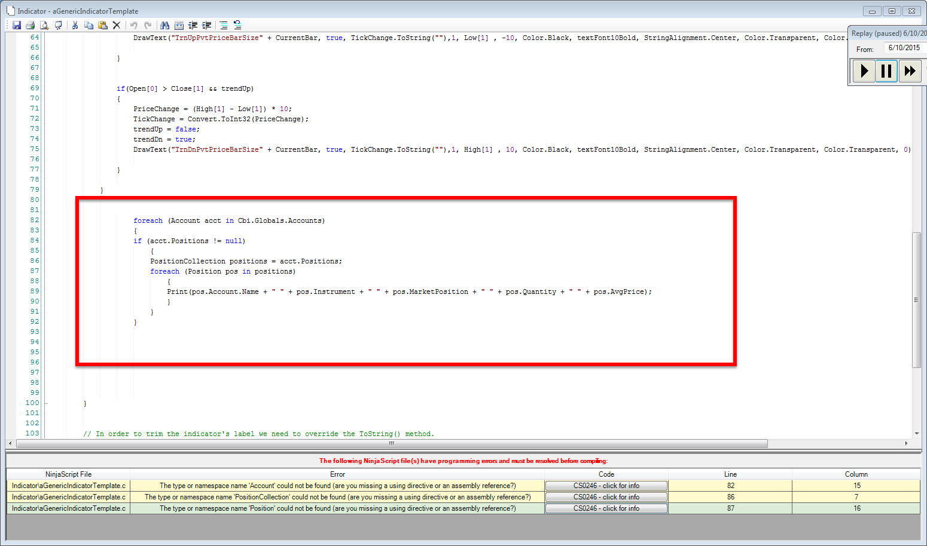927x546 pixels.
Task: Click the 'TickChange = Convert.ToInt32' line
Action: [221, 119]
